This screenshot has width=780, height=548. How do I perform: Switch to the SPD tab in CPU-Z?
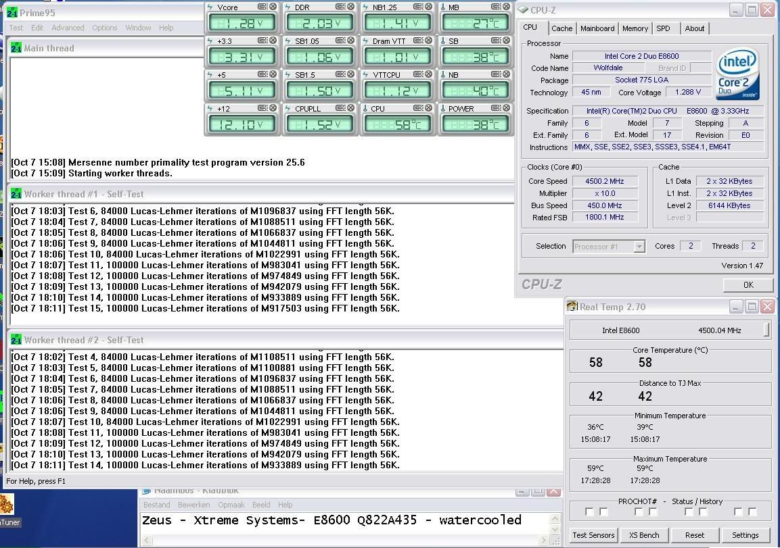coord(663,28)
